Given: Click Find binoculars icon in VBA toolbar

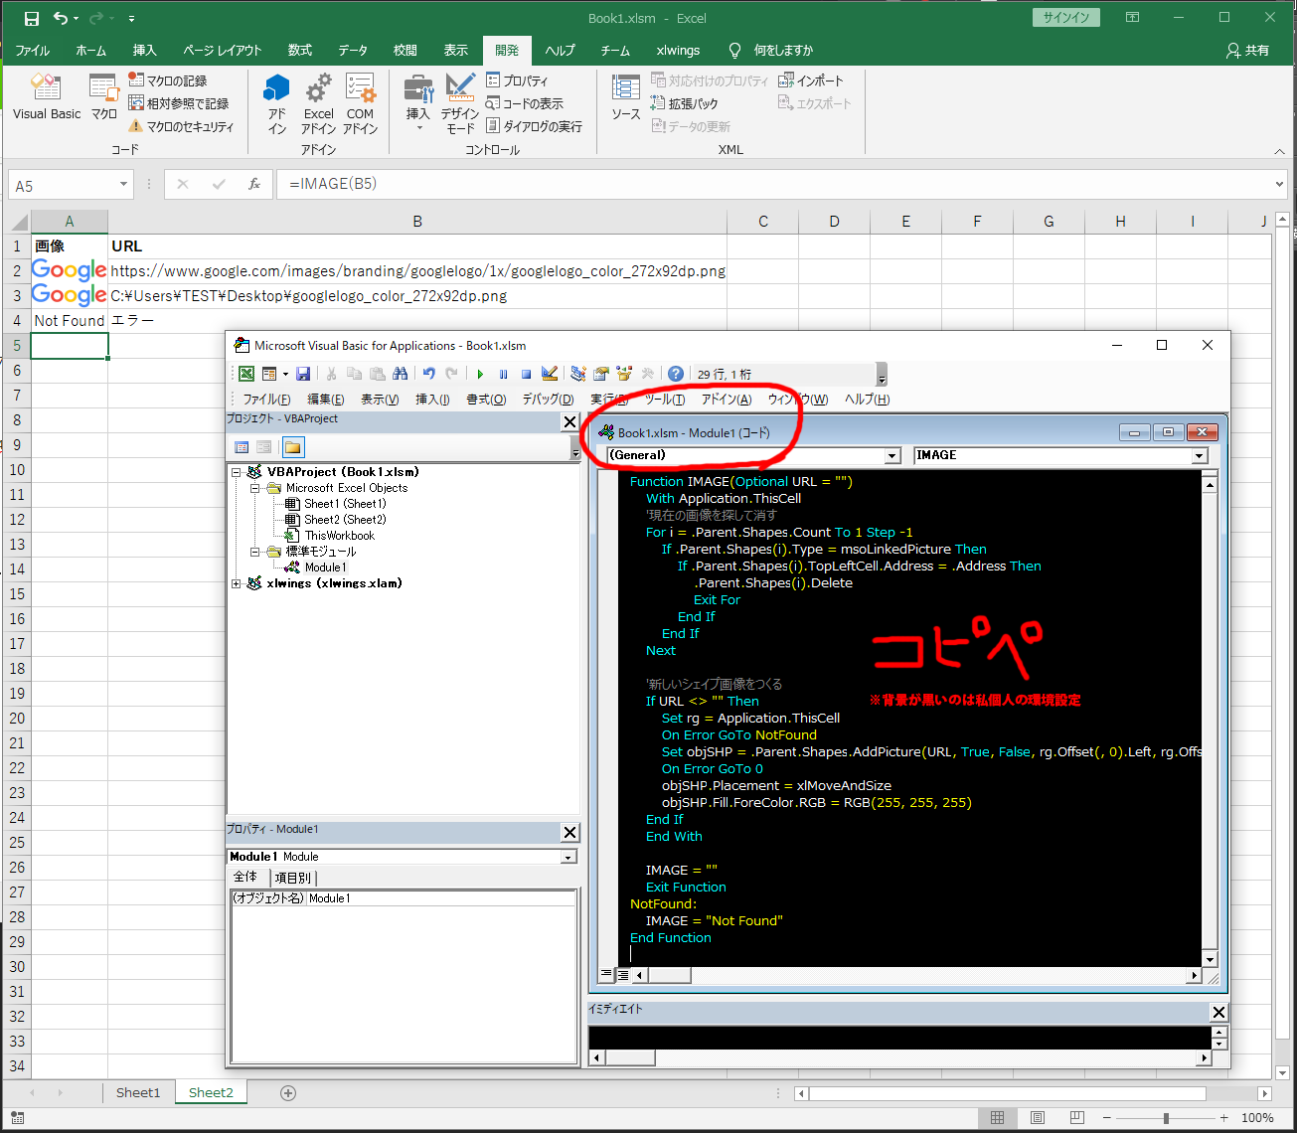Looking at the screenshot, I should point(400,374).
